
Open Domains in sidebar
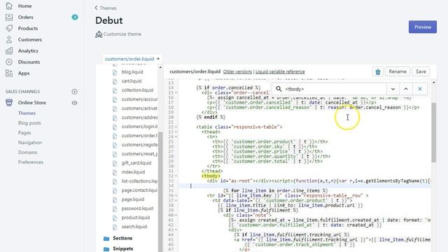pyautogui.click(x=27, y=153)
